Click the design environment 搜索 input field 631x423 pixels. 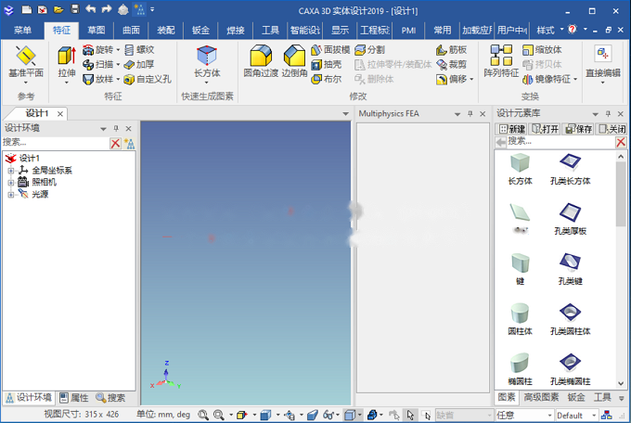tap(56, 143)
